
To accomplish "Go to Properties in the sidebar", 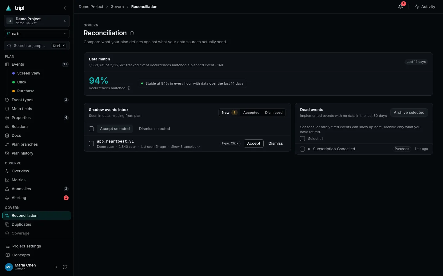I will pos(37,118).
